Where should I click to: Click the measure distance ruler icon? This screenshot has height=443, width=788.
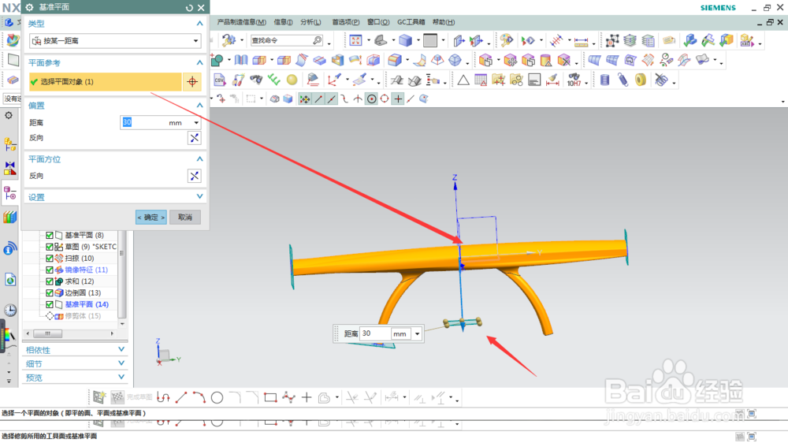point(581,41)
